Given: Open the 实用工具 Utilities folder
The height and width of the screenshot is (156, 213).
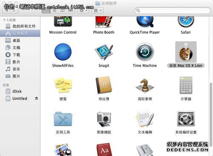Looking at the screenshot, I should [x=63, y=119].
